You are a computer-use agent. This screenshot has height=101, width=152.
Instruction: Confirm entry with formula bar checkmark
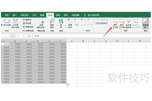point(24,36)
